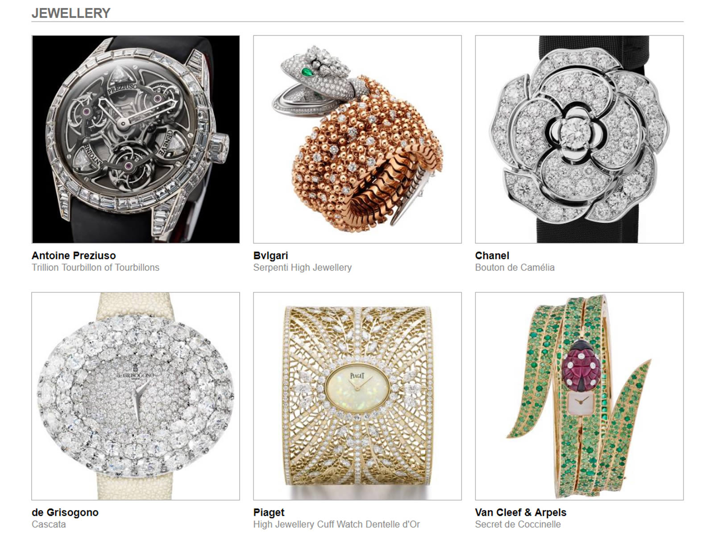714x535 pixels.
Task: Click the Antoine Preziuso brand name
Action: (x=74, y=255)
